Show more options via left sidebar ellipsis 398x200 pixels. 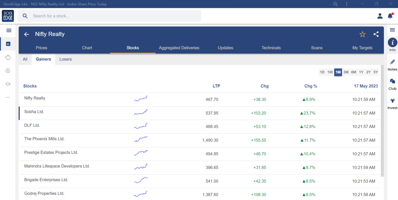(x=8, y=97)
